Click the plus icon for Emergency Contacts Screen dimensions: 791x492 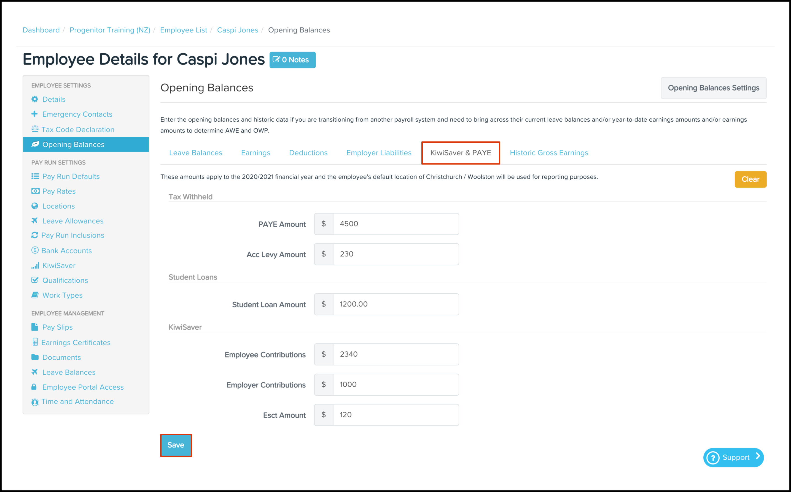(x=34, y=114)
